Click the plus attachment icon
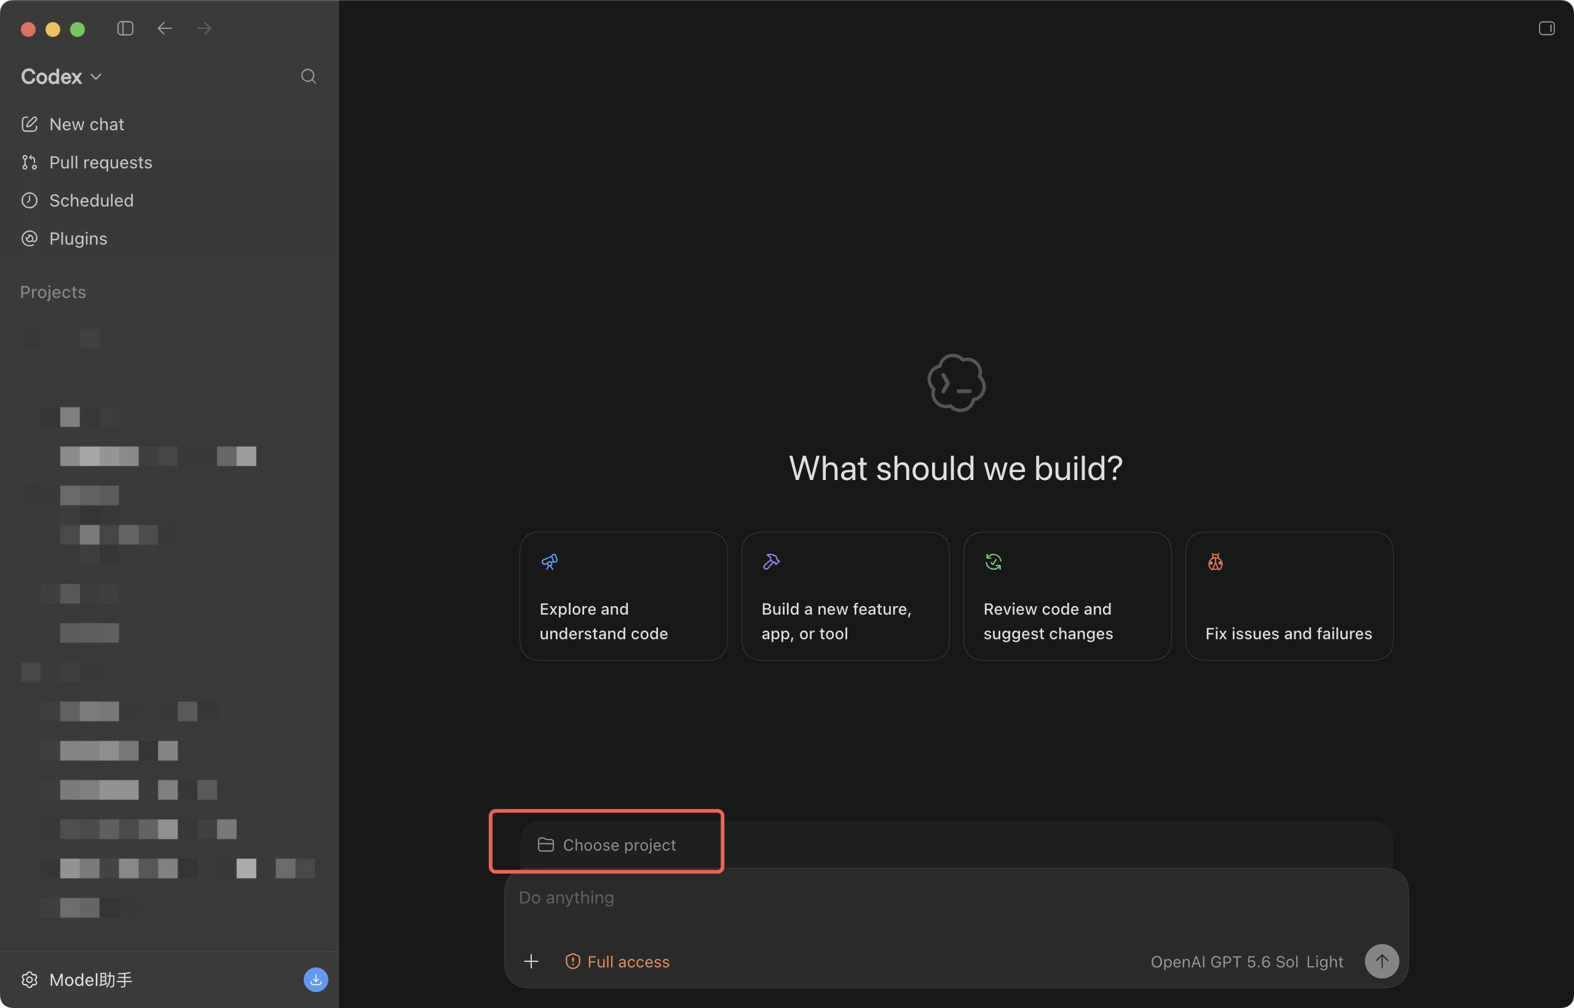Image resolution: width=1574 pixels, height=1008 pixels. [x=531, y=961]
